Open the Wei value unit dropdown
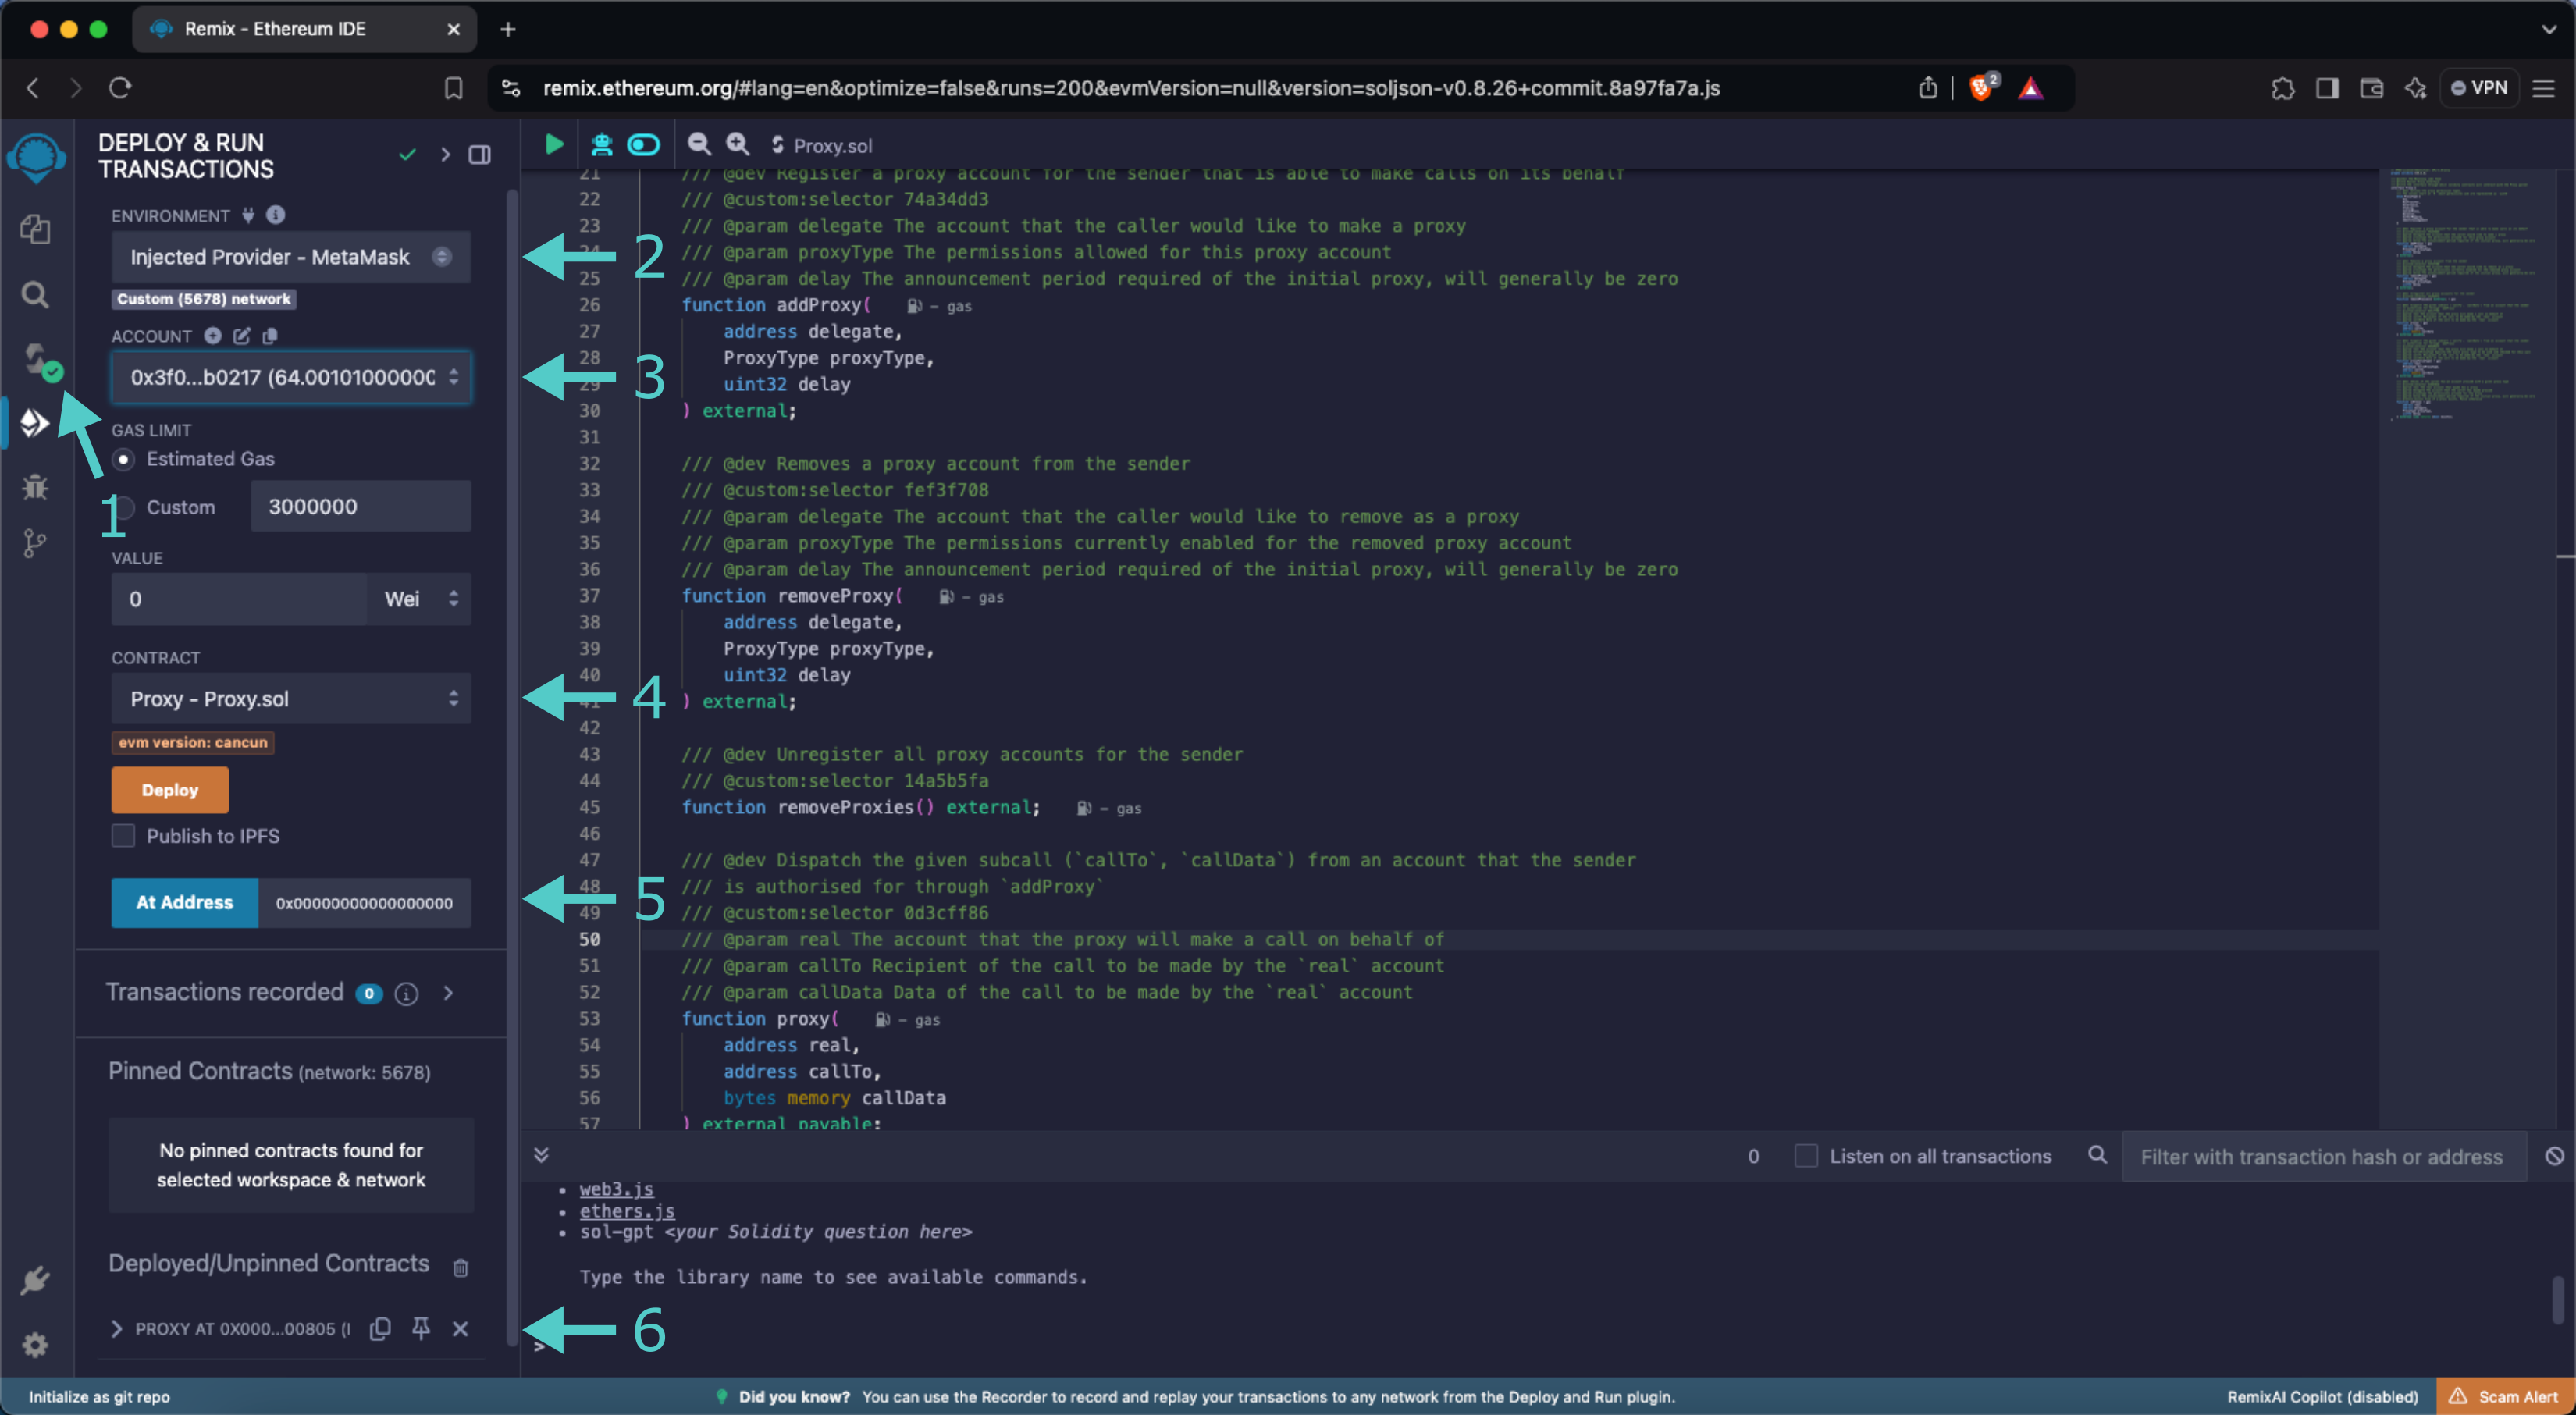 (x=420, y=599)
